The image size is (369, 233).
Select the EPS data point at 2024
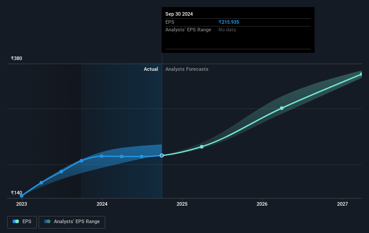point(102,156)
